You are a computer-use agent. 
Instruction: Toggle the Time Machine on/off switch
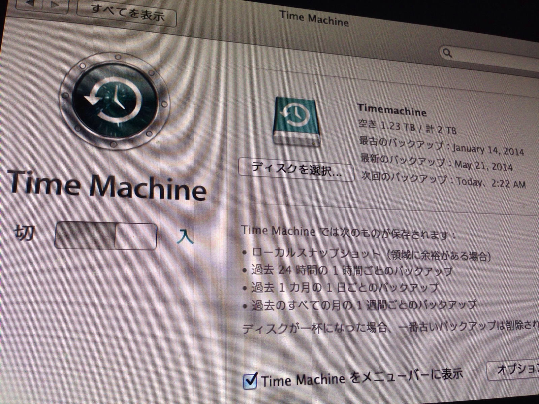point(105,236)
